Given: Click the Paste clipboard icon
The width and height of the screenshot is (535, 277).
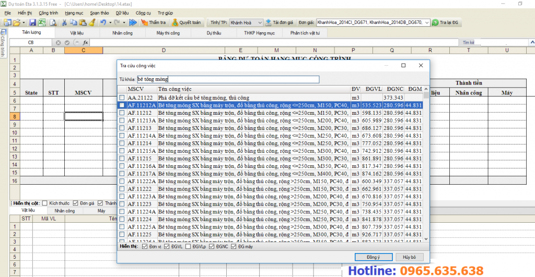Looking at the screenshot, I should point(83,22).
